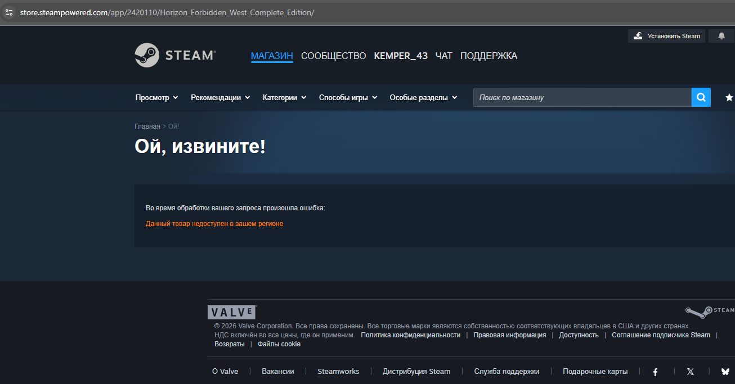This screenshot has width=735, height=384.
Task: Open Steam Bluesky butterfly icon
Action: [725, 372]
